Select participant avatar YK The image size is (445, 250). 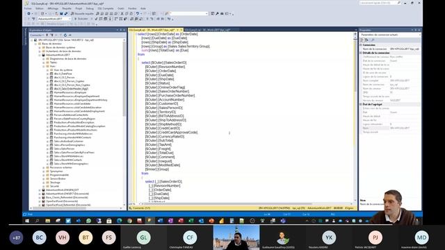pyautogui.click(x=329, y=237)
